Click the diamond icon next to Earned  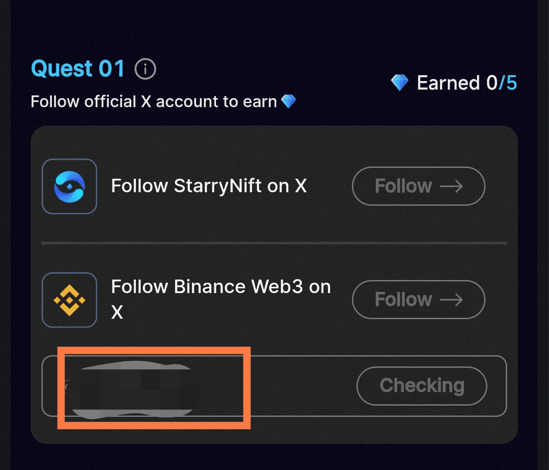400,83
